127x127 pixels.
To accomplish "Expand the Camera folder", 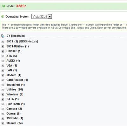I will click(x=3, y=109).
